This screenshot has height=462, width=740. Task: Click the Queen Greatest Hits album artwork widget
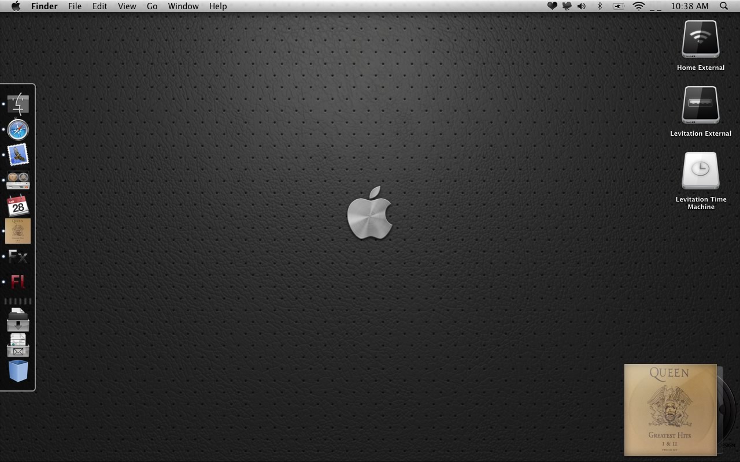(671, 410)
